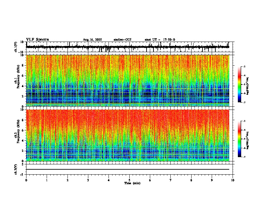Click the VLF Spectra title
Viewport: 262px width, 202px height.
pyautogui.click(x=37, y=40)
